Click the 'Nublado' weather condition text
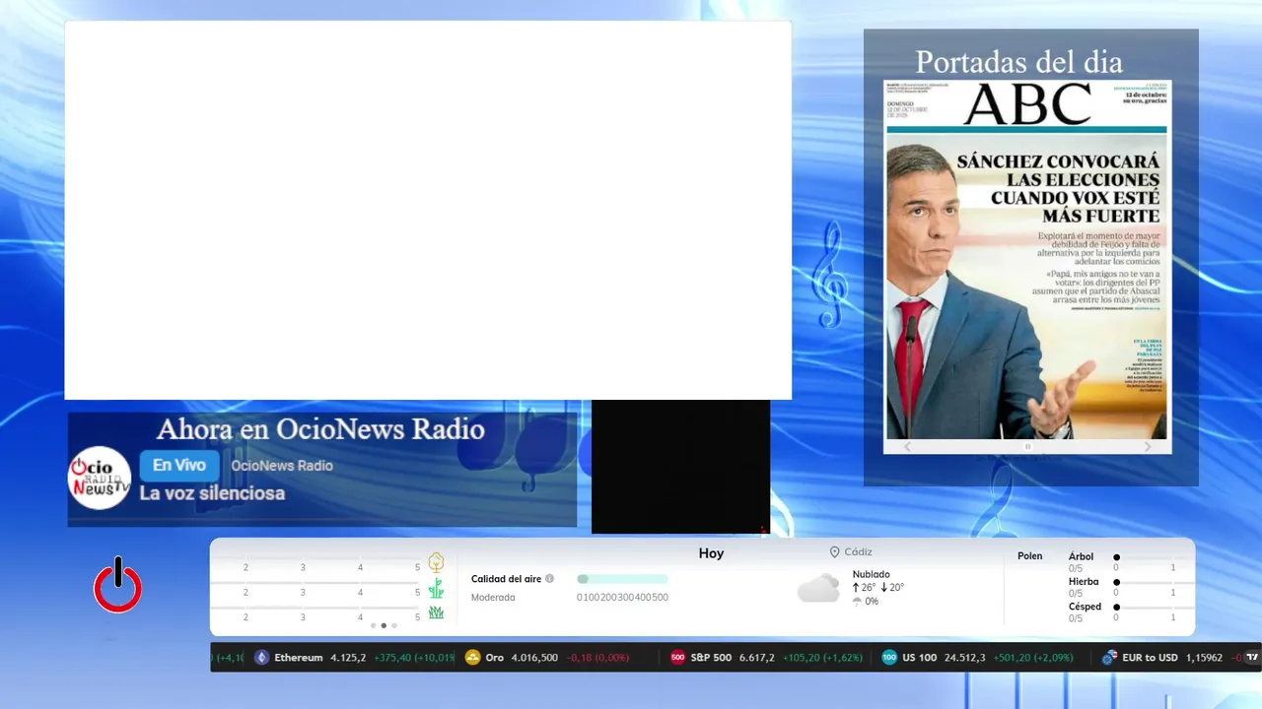Screen dimensions: 1262x709 click(872, 574)
